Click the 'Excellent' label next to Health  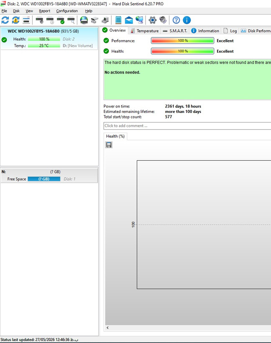tap(225, 51)
